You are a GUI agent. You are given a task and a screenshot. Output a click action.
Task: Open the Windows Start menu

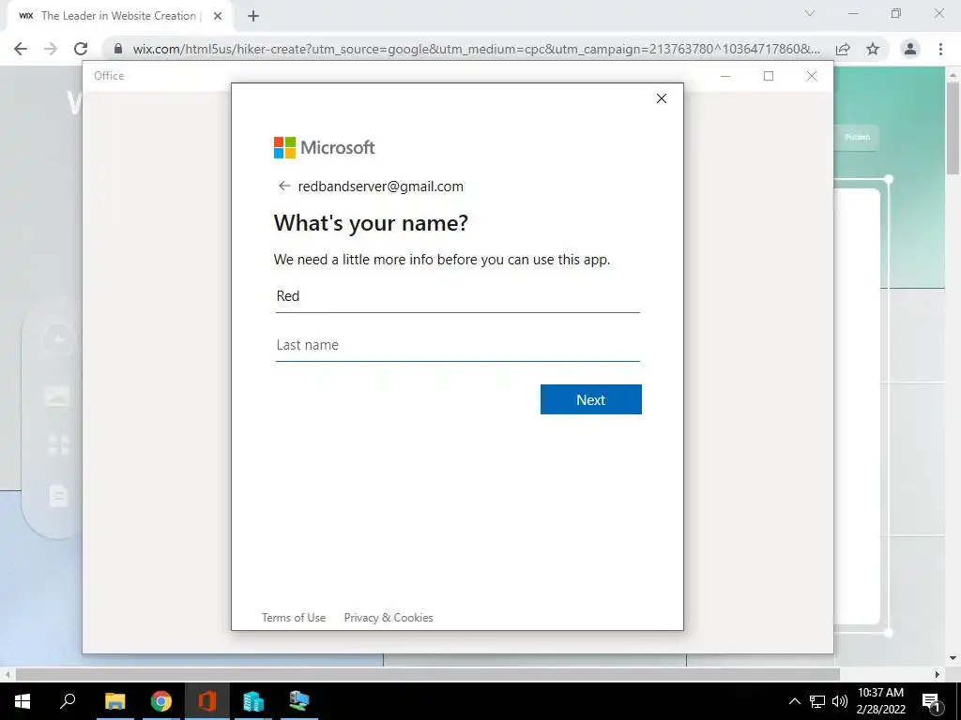click(23, 701)
